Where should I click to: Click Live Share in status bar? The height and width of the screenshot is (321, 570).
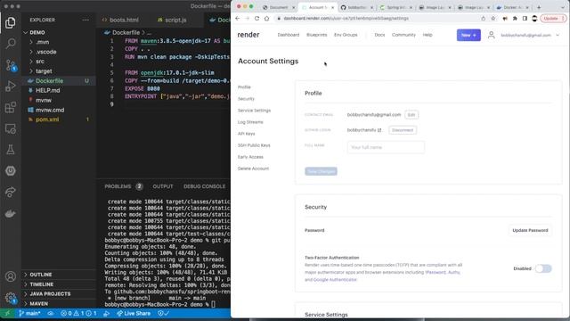point(134,313)
